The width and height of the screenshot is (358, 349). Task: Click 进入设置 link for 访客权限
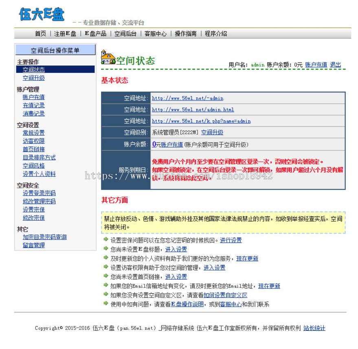(x=214, y=267)
